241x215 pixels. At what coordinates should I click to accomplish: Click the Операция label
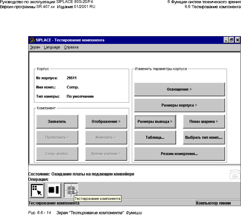pos(38,179)
